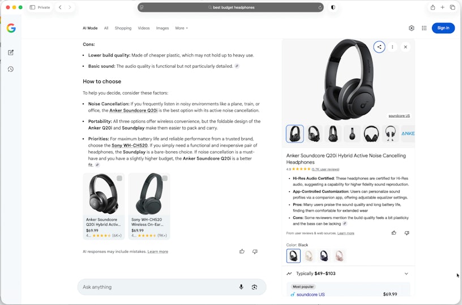Thumbs up the product review summary
Image resolution: width=462 pixels, height=305 pixels.
tap(394, 233)
